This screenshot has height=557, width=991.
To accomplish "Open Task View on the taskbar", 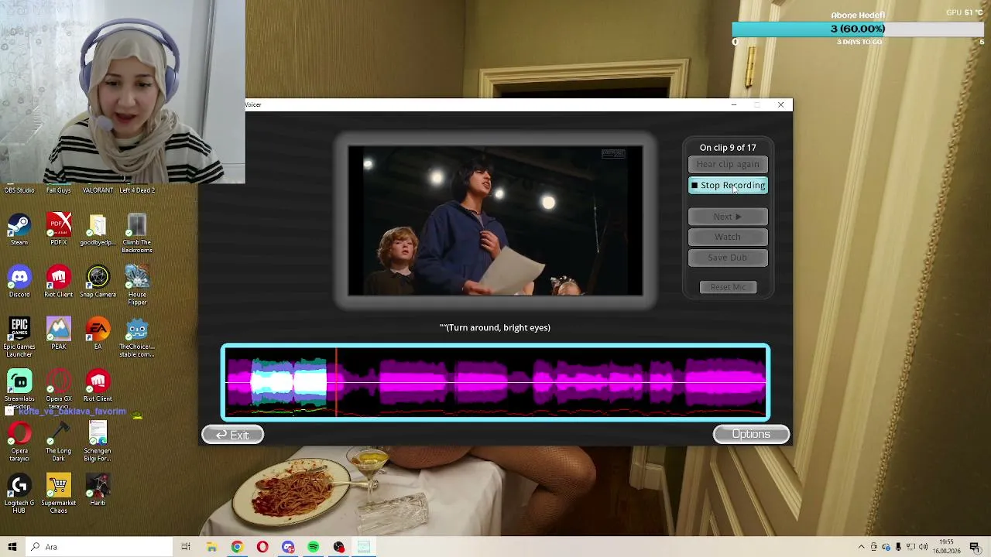I will tap(186, 547).
